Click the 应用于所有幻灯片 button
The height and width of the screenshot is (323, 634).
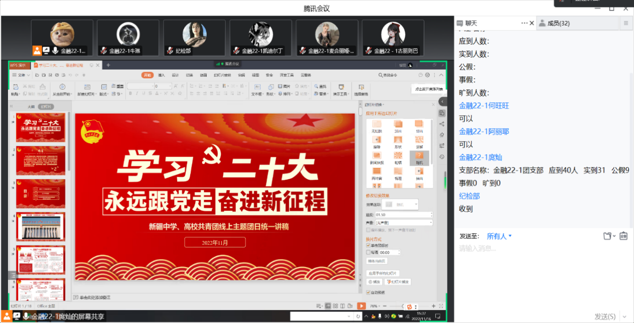pyautogui.click(x=382, y=273)
